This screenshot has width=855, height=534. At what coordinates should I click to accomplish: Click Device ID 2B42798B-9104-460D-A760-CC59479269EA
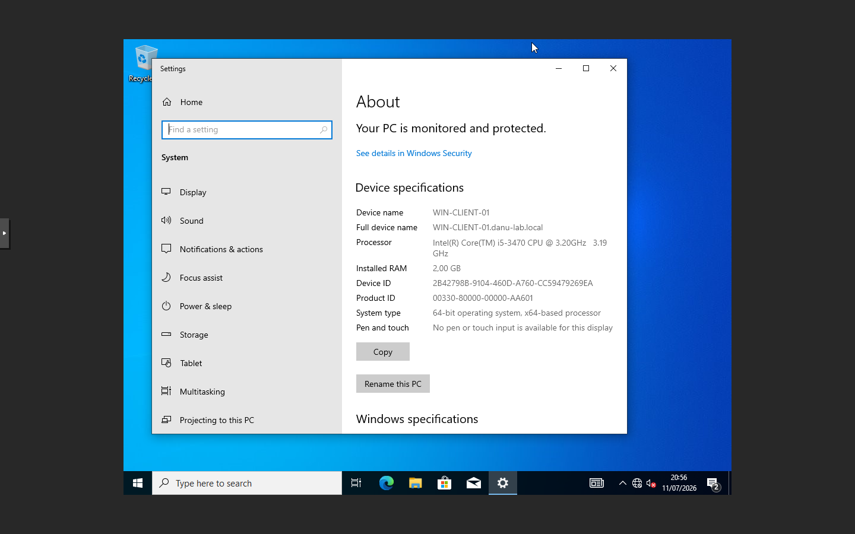pyautogui.click(x=512, y=283)
